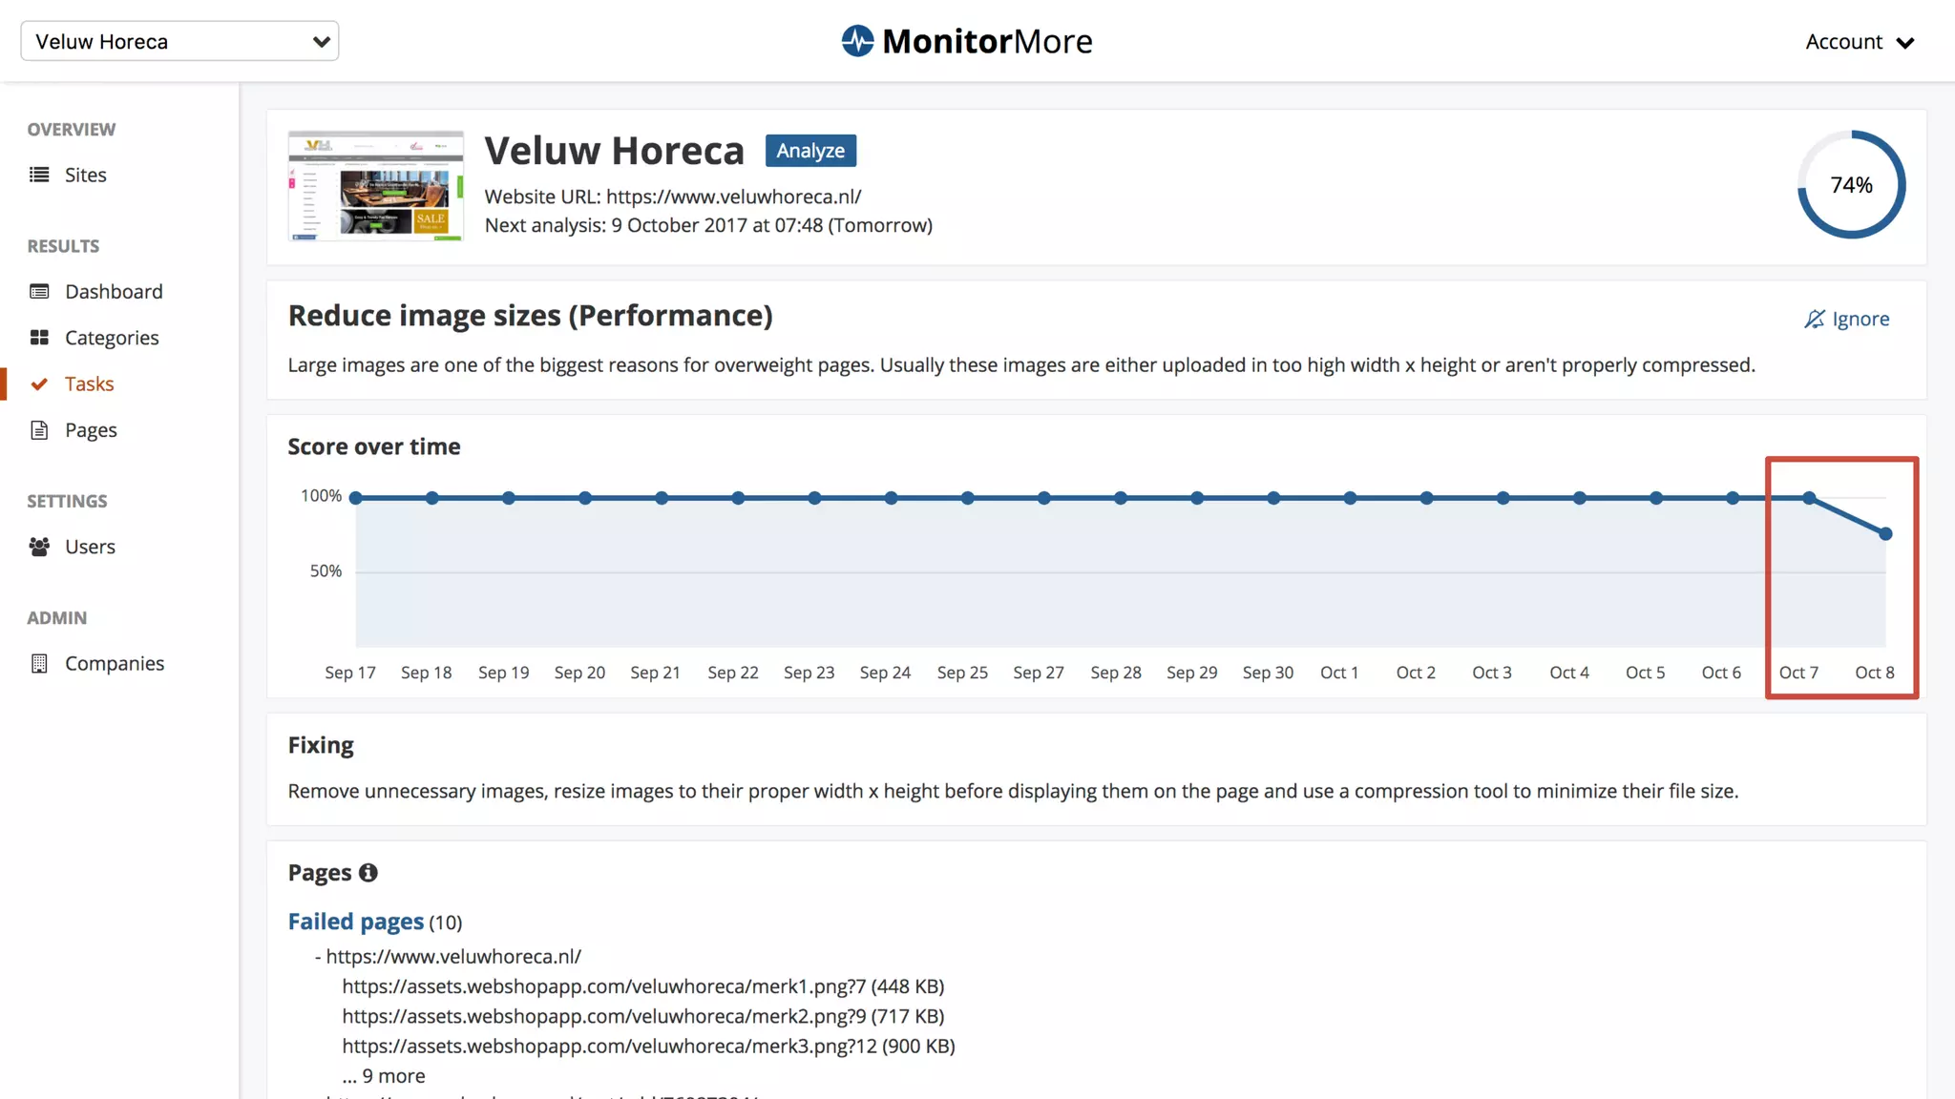
Task: Click the Users group icon
Action: click(39, 547)
